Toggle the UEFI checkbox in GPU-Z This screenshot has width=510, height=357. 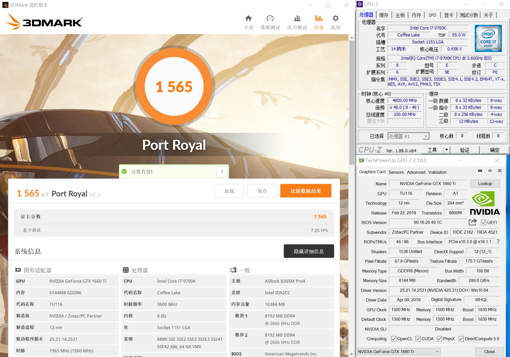[483, 222]
